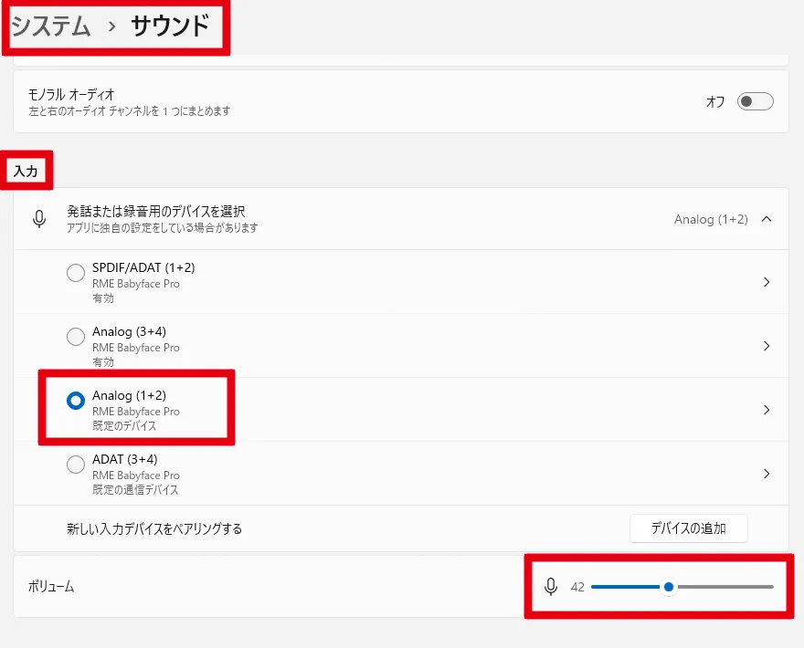Click the gray part of input volume track
This screenshot has width=804, height=648.
click(x=725, y=587)
